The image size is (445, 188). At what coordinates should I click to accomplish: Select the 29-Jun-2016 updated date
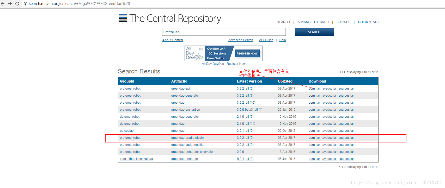tap(286, 110)
